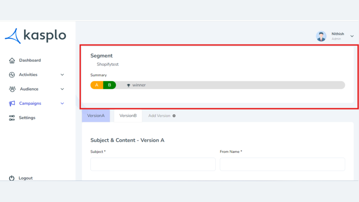This screenshot has height=202, width=359.
Task: Click the Subject input field
Action: point(153,164)
